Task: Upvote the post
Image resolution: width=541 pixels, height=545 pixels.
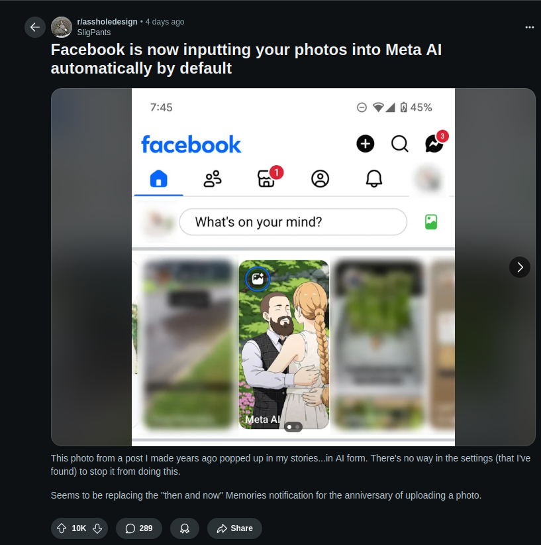Action: click(62, 528)
